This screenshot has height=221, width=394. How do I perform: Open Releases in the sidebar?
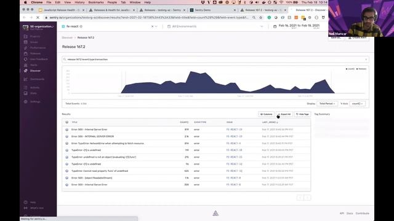point(36,53)
